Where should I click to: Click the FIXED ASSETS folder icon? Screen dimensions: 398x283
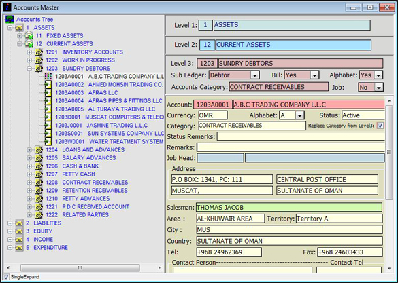(x=29, y=36)
